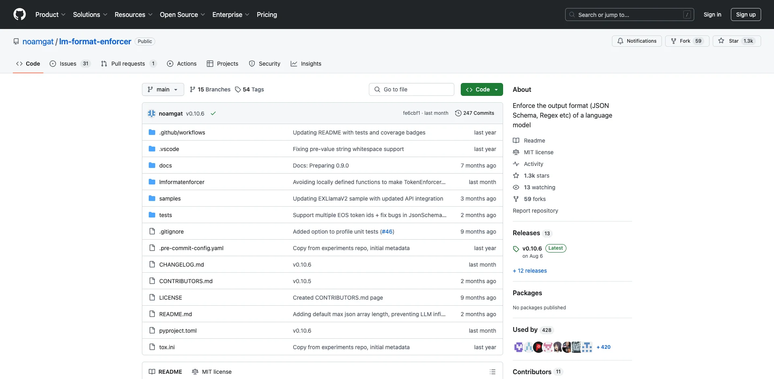Click the folder icon for .github/workflows
The image size is (774, 379).
pos(152,132)
